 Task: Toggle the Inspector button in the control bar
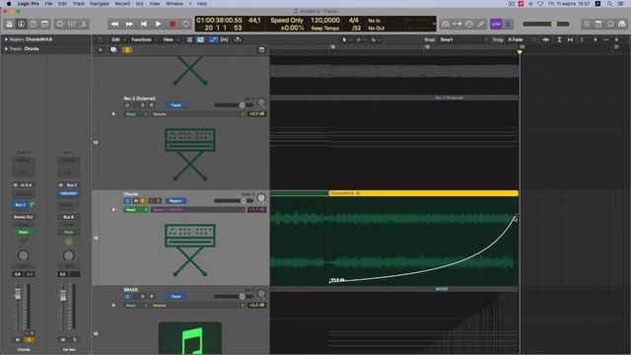point(21,24)
